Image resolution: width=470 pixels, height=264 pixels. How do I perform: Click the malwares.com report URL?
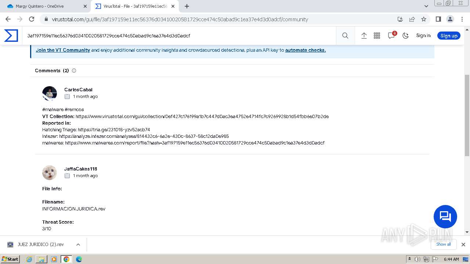coord(195,143)
